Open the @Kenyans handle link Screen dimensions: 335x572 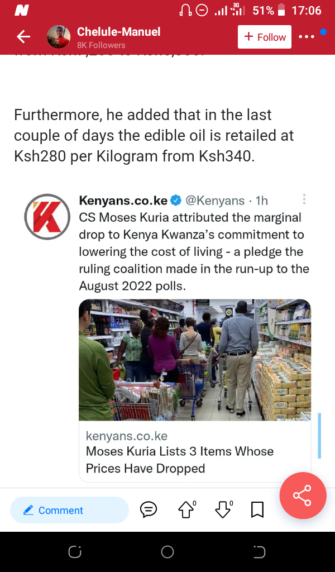pyautogui.click(x=215, y=201)
